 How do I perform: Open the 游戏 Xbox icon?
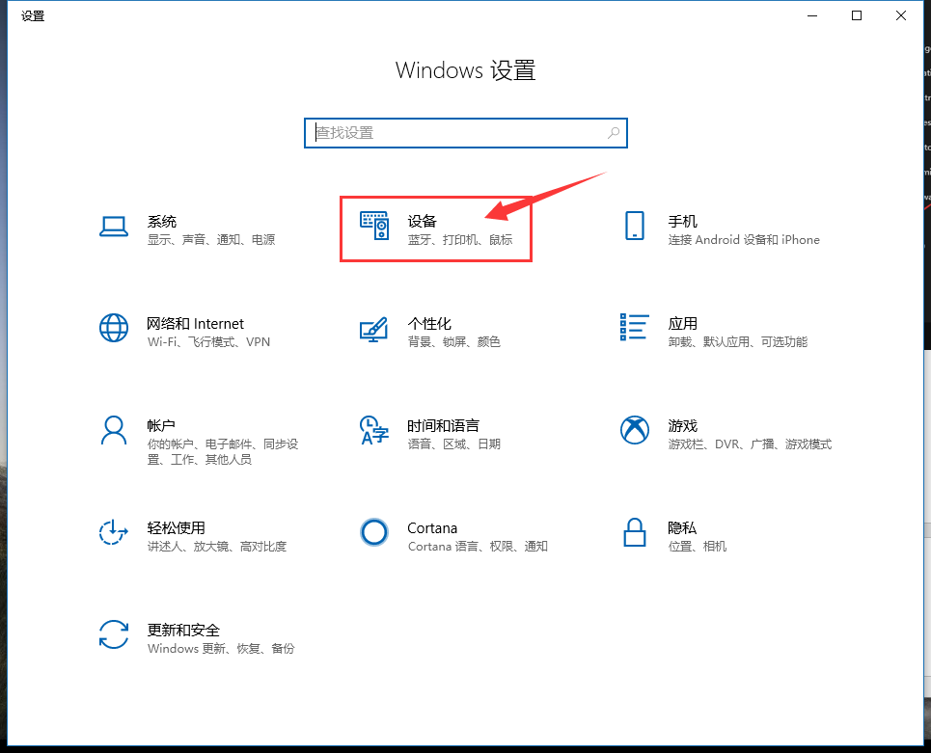click(x=634, y=430)
